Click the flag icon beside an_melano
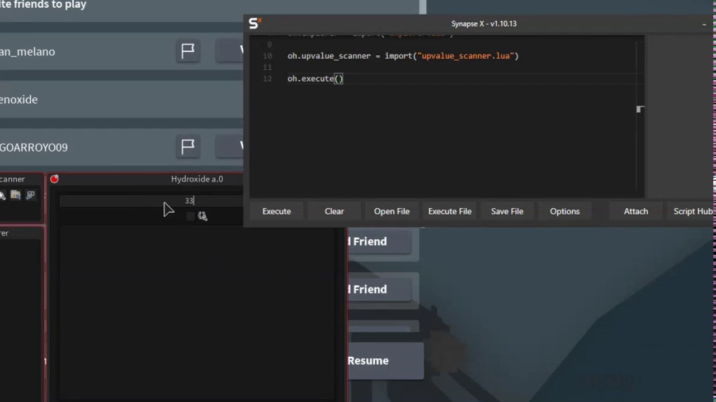This screenshot has height=402, width=716. (x=188, y=51)
